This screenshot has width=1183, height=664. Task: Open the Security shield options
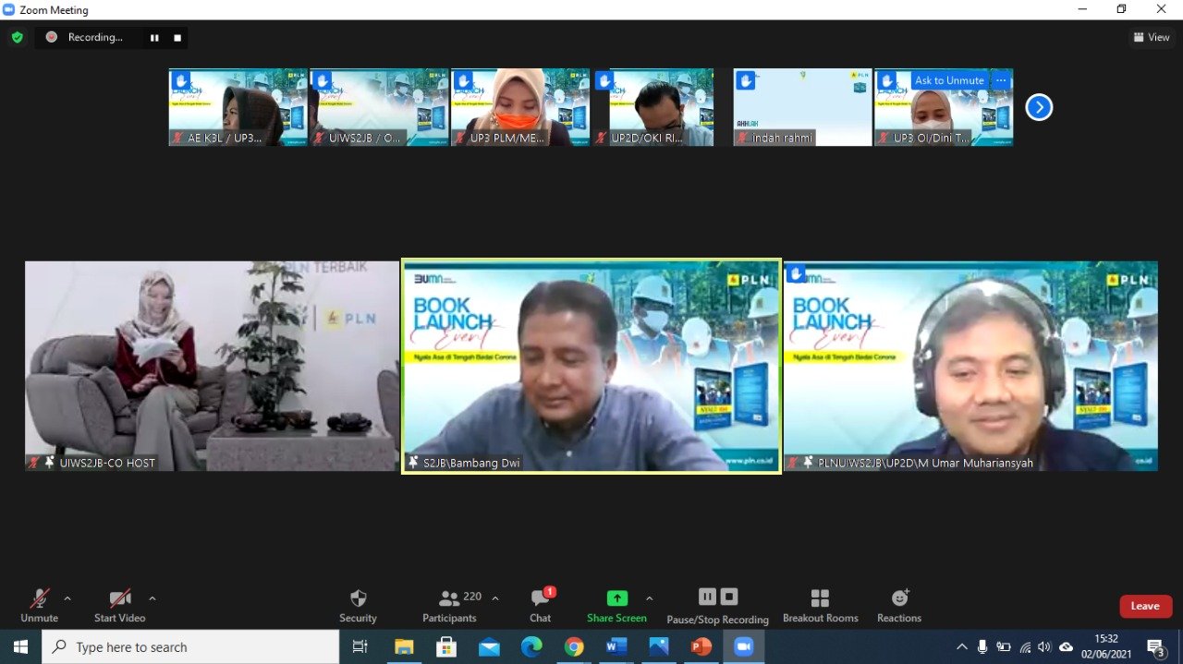point(358,605)
